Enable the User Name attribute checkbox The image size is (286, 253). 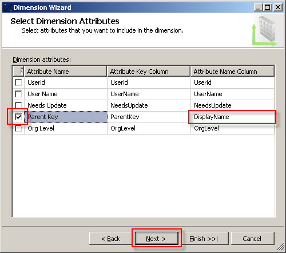(18, 94)
